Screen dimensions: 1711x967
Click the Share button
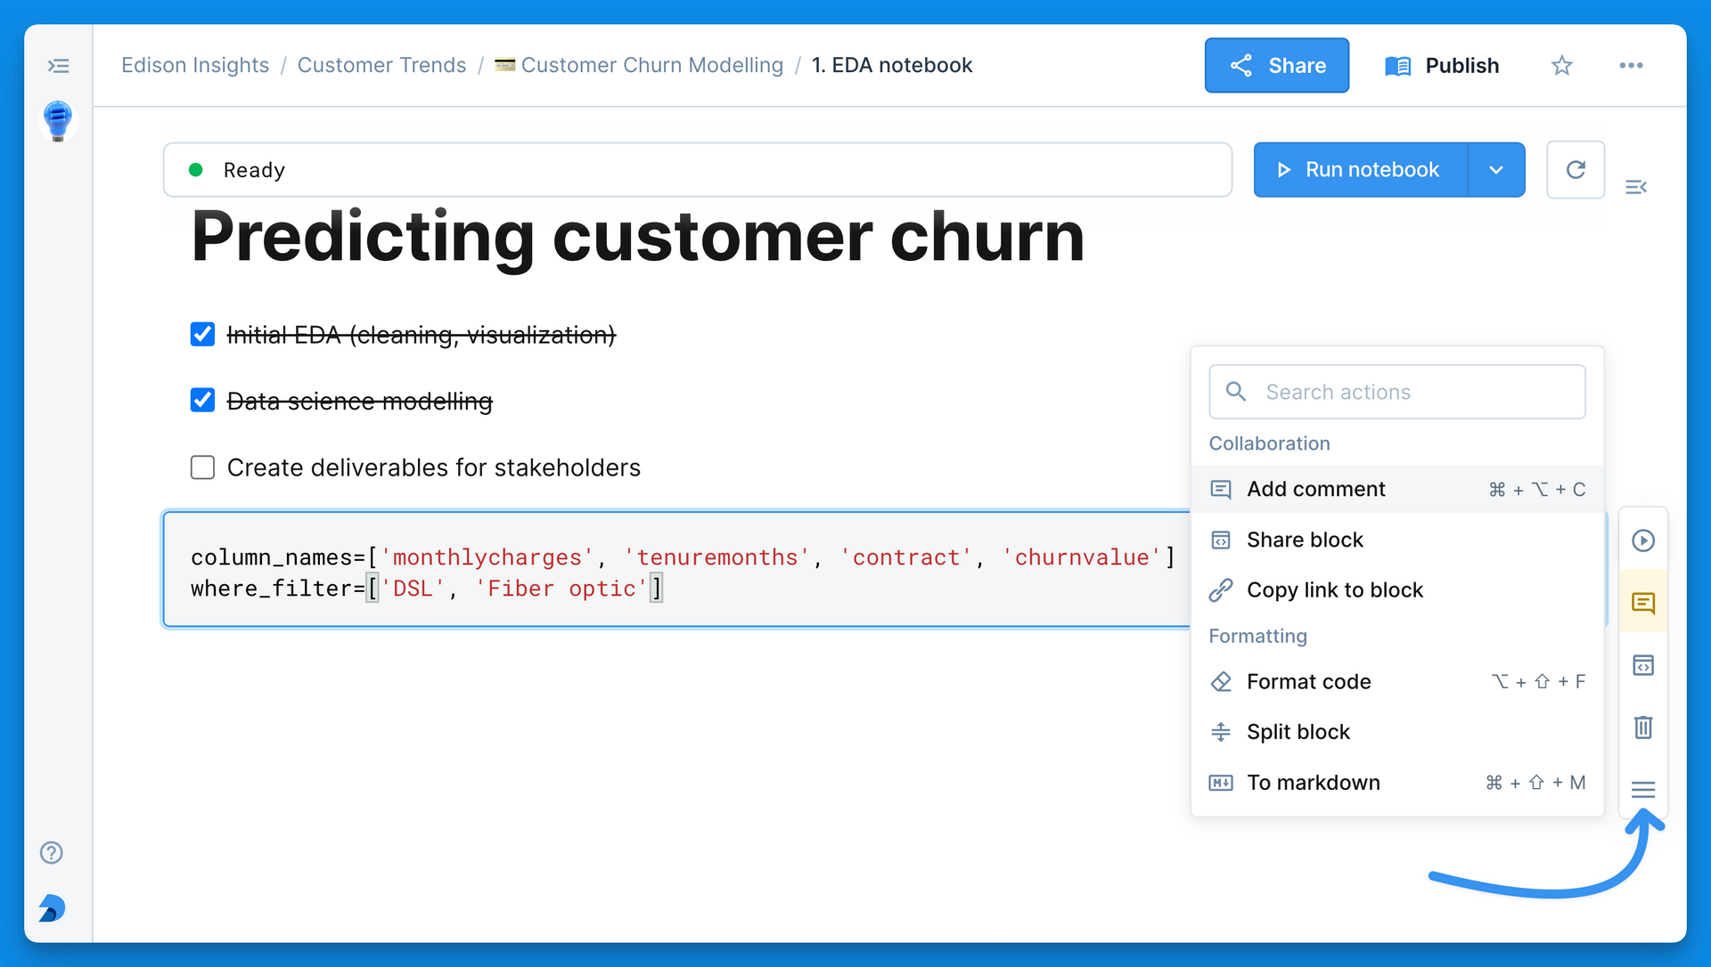click(x=1276, y=64)
